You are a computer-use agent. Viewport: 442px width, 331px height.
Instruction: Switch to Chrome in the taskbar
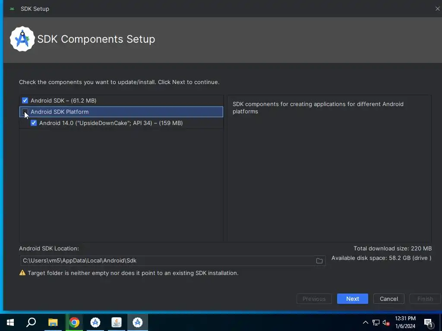point(74,322)
